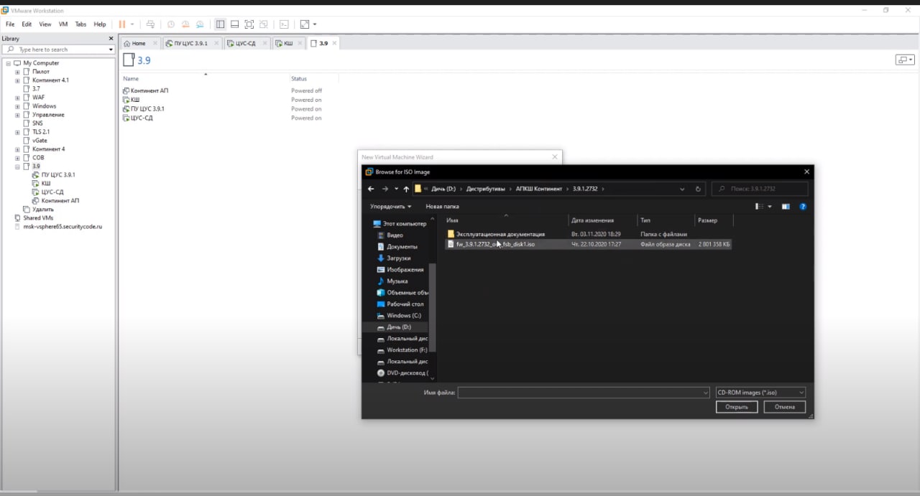Click the Suspend (pause) VM toolbar icon

121,24
